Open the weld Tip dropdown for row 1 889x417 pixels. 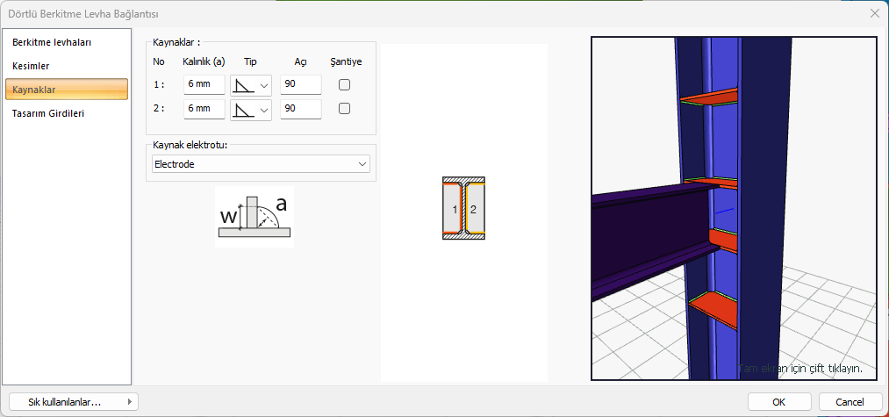point(251,85)
